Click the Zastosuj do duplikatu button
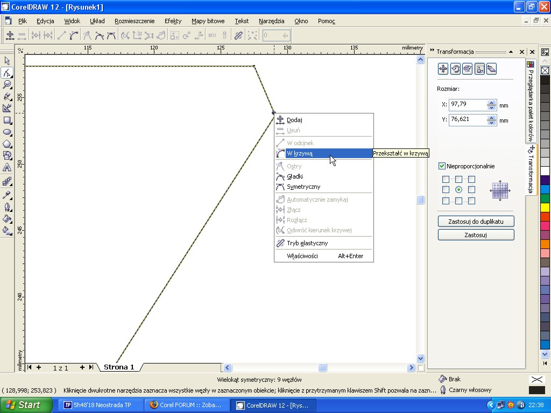 pos(476,221)
